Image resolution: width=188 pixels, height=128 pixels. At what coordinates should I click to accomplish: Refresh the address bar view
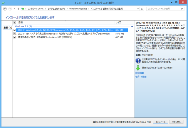142,9
